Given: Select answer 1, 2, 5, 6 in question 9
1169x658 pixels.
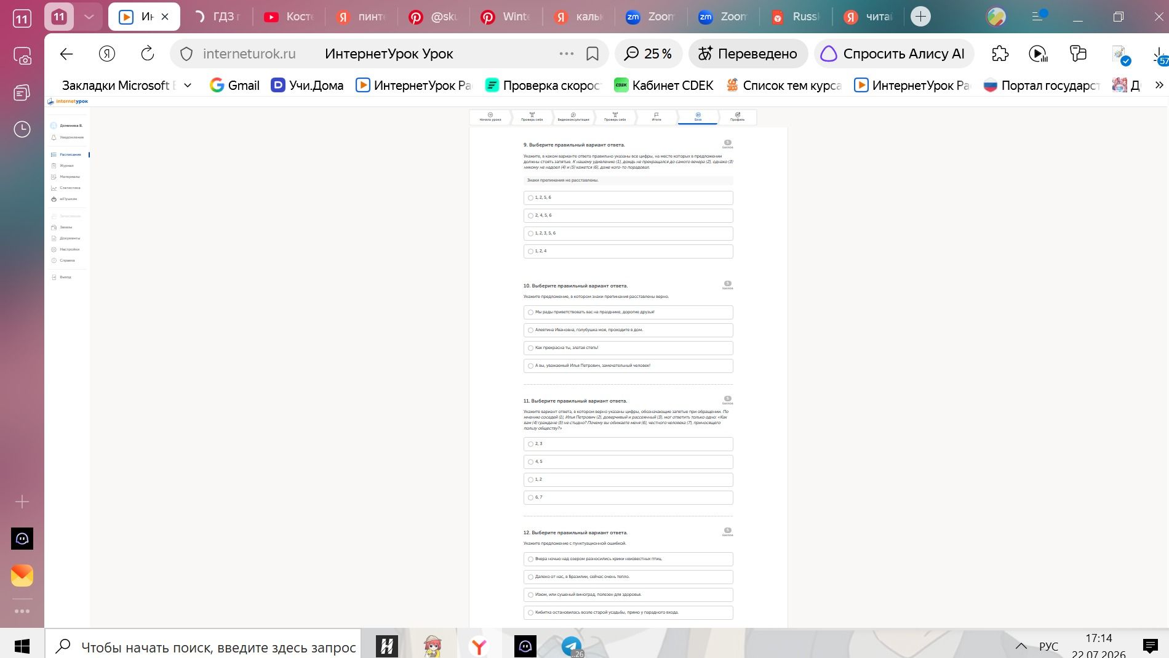Looking at the screenshot, I should tap(628, 198).
